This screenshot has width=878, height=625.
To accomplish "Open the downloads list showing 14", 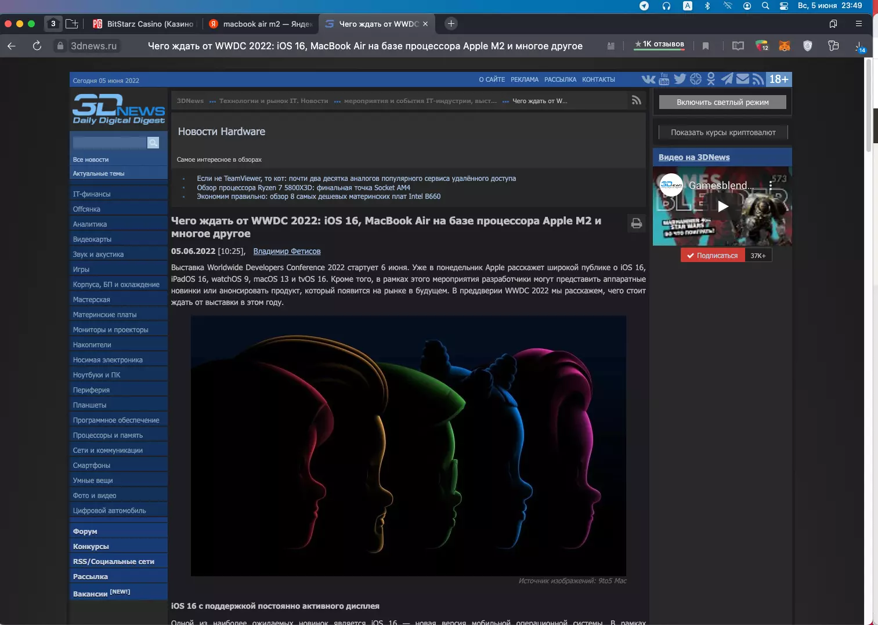I will click(859, 46).
